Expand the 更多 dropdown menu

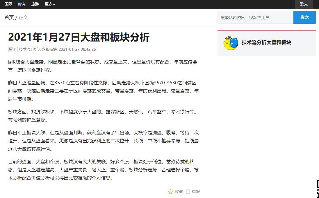[x=50, y=4]
